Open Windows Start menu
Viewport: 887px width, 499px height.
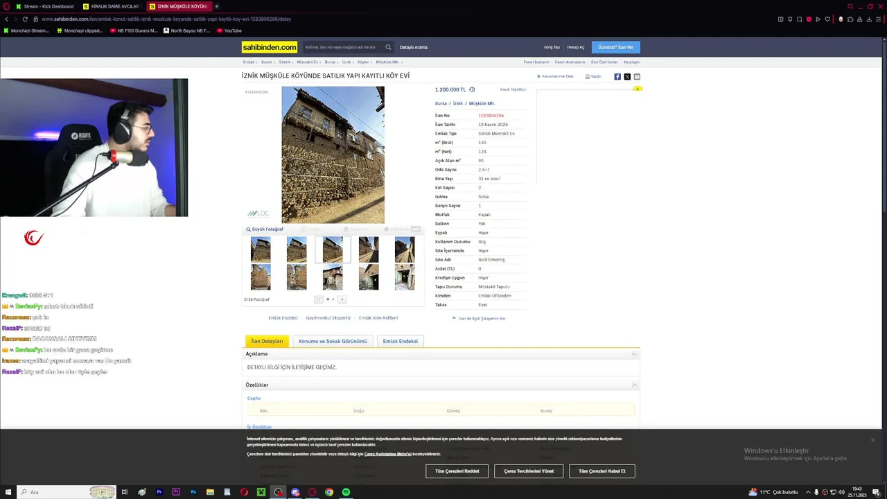7,492
